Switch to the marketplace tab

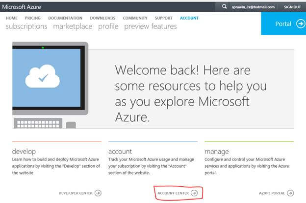[73, 26]
